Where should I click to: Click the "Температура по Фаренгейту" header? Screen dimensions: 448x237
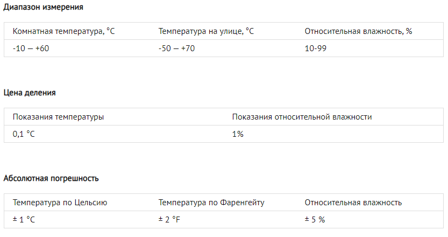click(x=211, y=203)
